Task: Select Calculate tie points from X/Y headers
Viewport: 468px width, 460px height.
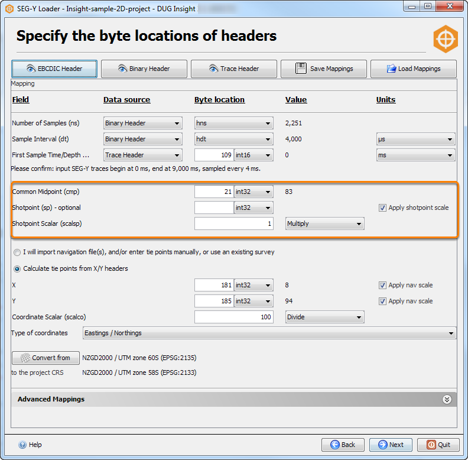Action: (17, 269)
